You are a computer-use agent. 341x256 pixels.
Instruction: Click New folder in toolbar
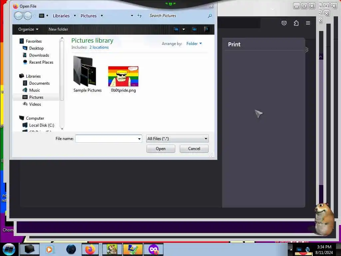pyautogui.click(x=58, y=29)
